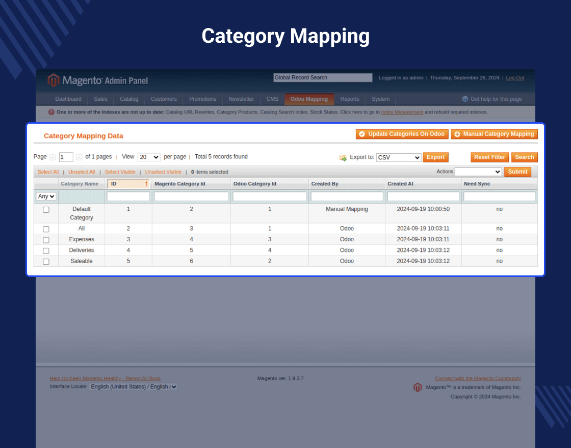The height and width of the screenshot is (448, 571).
Task: Open the View per page dropdown
Action: [x=149, y=157]
